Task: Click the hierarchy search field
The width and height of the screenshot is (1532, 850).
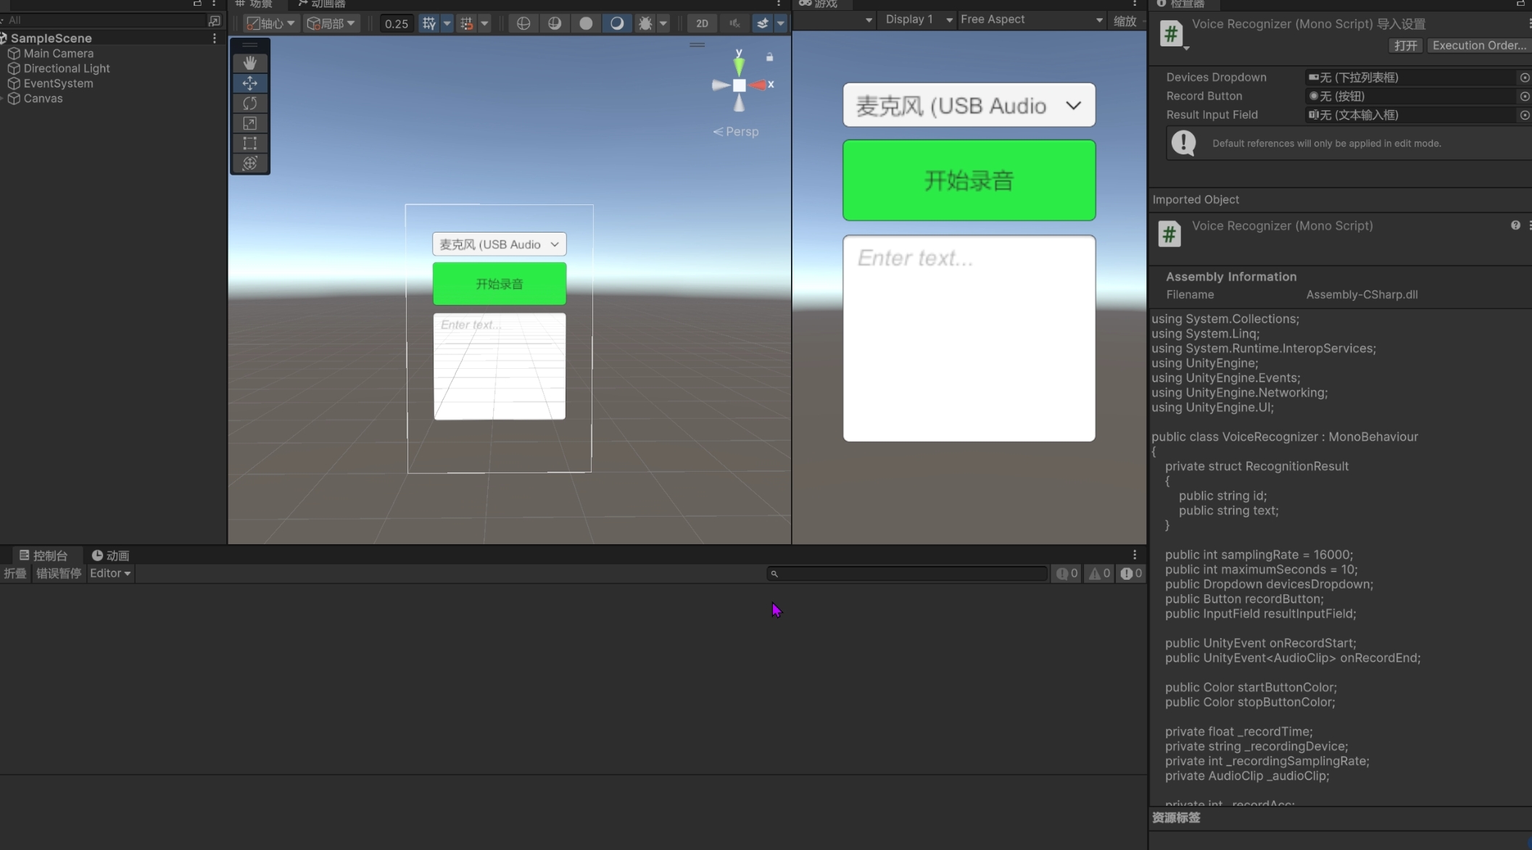Action: pyautogui.click(x=105, y=20)
